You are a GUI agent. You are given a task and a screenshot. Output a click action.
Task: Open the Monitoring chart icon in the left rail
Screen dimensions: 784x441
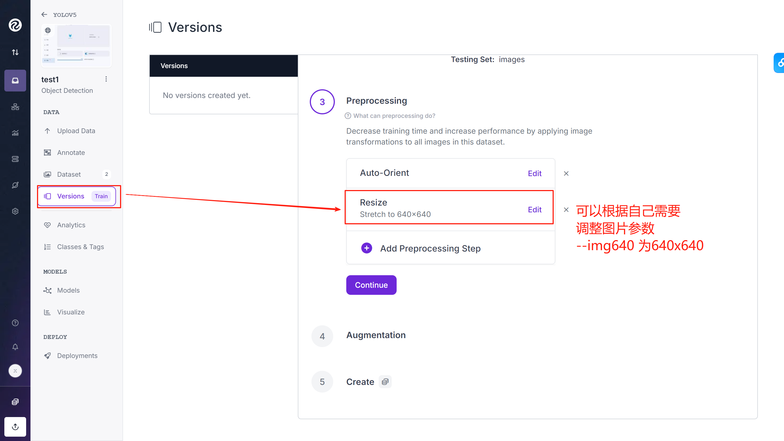click(x=15, y=133)
